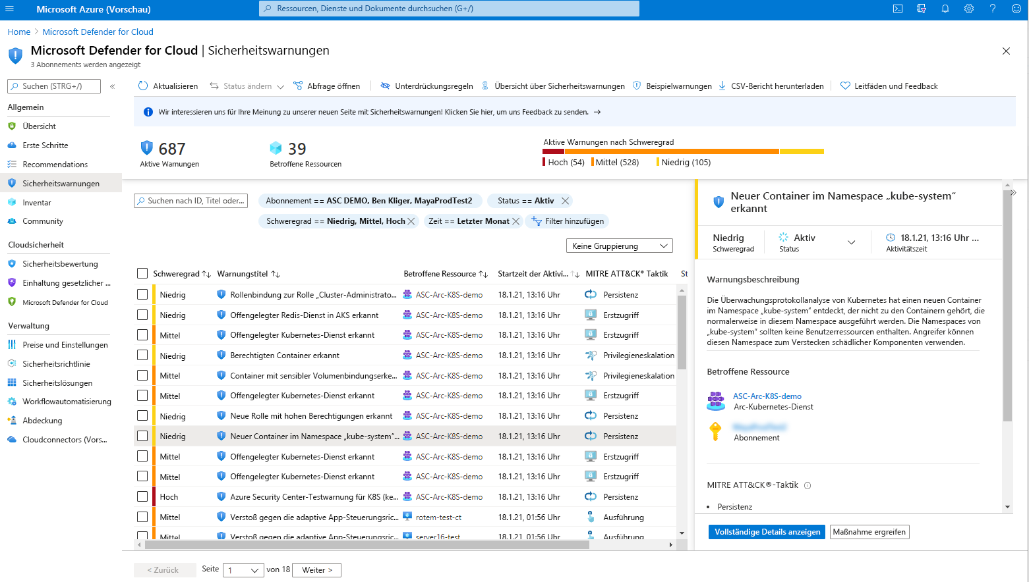
Task: Click the orange Mittel segment of severity bar
Action: coord(672,151)
